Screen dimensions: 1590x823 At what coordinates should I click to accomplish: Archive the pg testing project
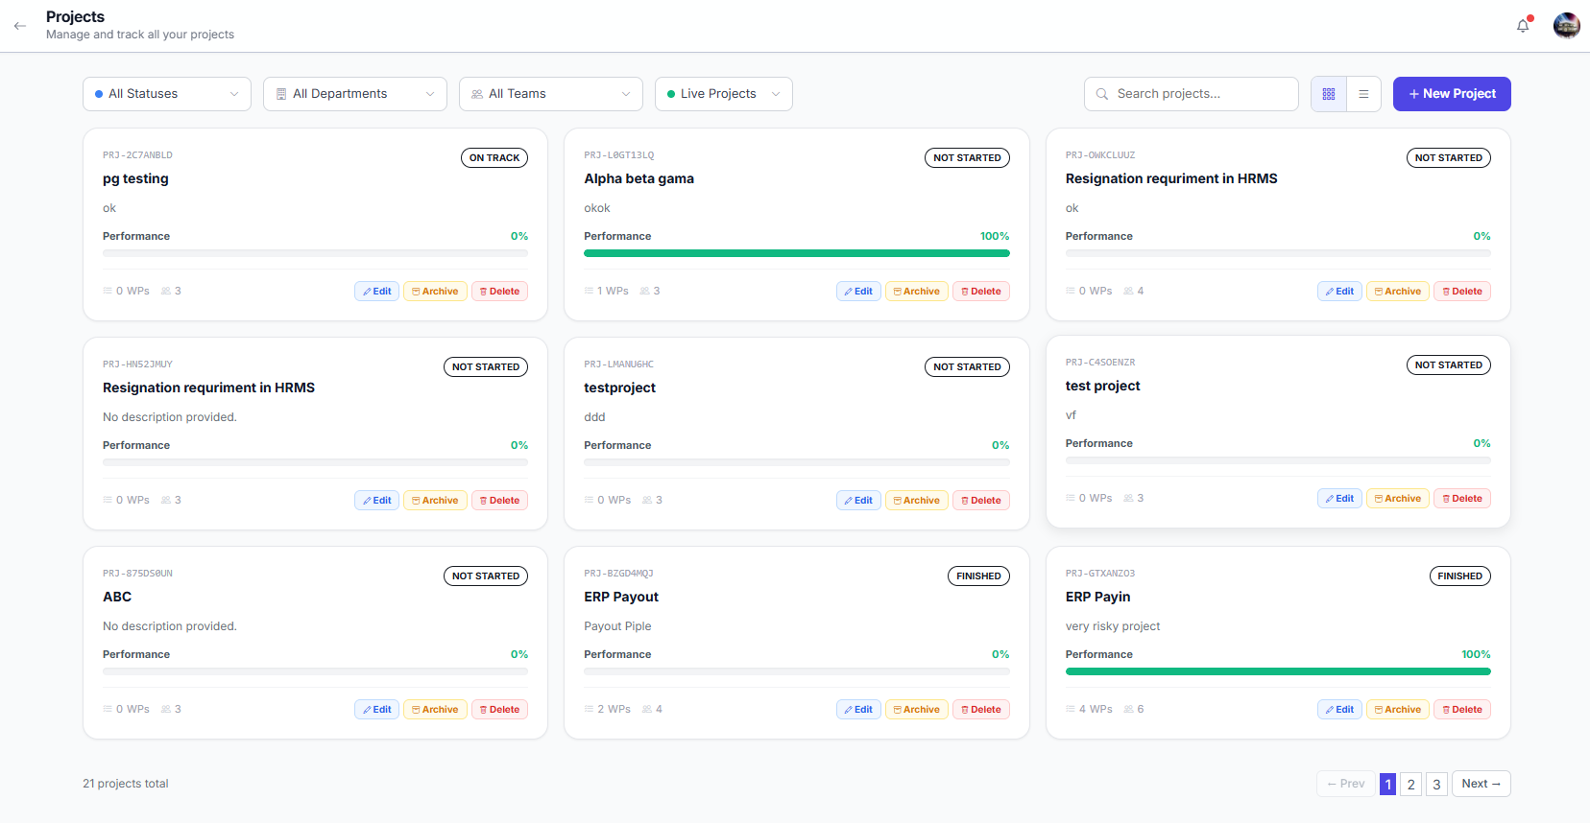tap(435, 292)
